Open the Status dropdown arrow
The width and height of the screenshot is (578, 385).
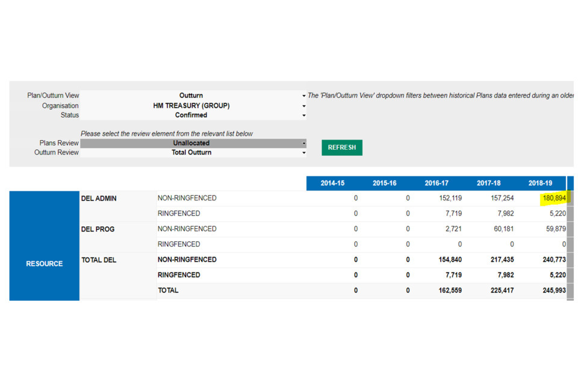pos(304,115)
